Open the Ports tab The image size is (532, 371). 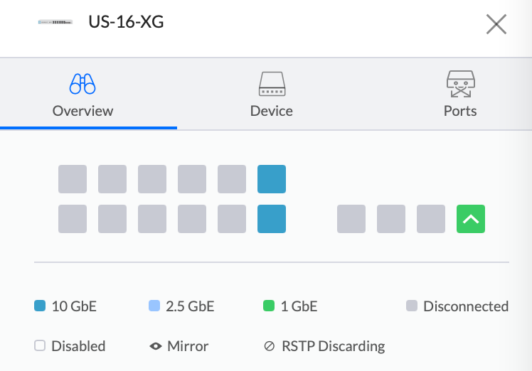(x=459, y=111)
